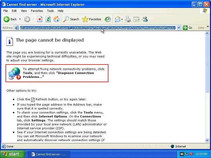The height and width of the screenshot is (158, 211).
Task: Click the page icon in the Address bar
Action: coord(17,28)
